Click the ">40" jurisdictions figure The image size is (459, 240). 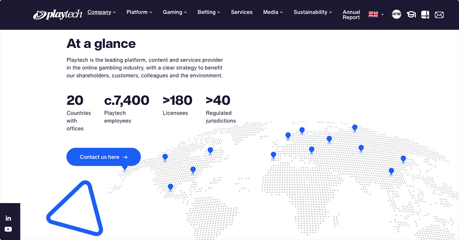click(x=218, y=101)
